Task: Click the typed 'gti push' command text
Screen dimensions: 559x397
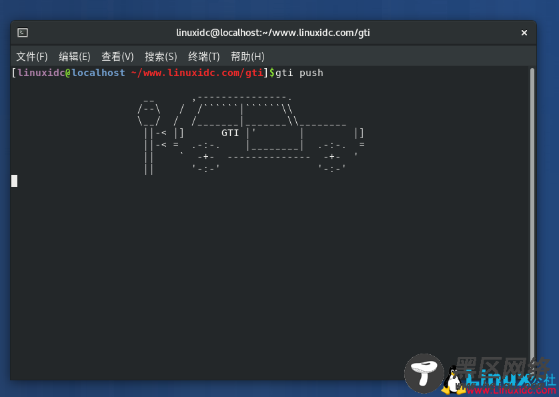Action: click(299, 73)
